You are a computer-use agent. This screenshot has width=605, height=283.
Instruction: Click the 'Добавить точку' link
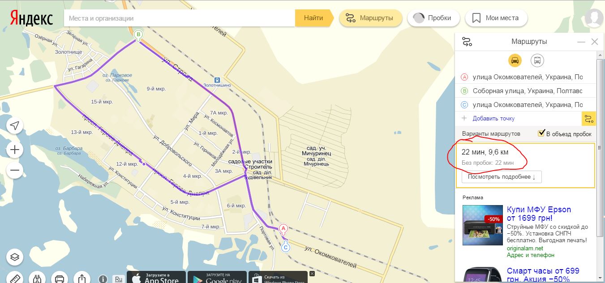[x=493, y=119]
